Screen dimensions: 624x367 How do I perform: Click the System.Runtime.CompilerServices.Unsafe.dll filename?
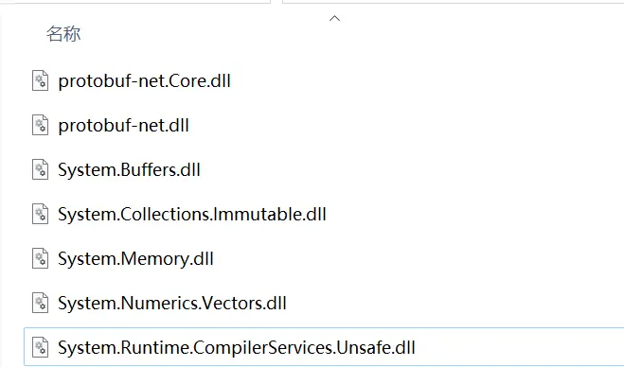[237, 348]
